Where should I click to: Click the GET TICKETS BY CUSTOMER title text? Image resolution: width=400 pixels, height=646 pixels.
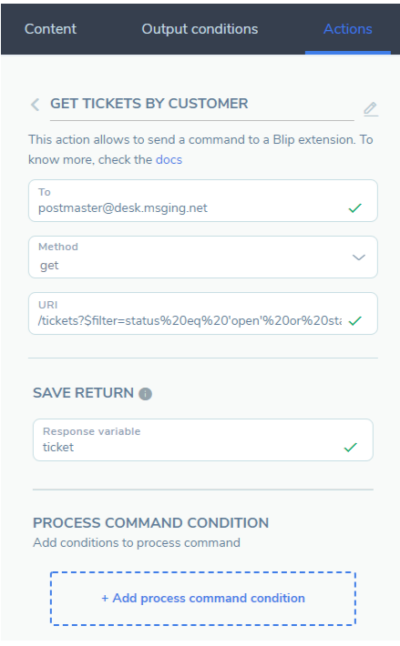pyautogui.click(x=149, y=104)
